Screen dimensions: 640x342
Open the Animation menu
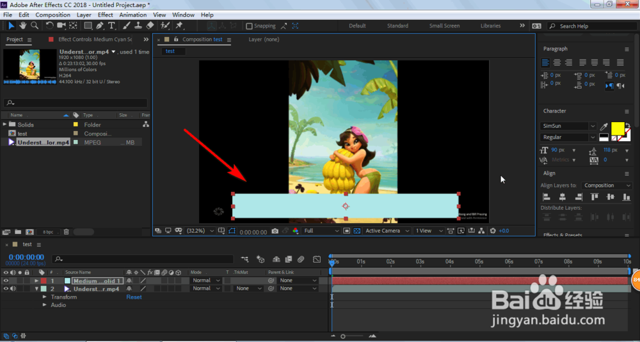[x=133, y=15]
